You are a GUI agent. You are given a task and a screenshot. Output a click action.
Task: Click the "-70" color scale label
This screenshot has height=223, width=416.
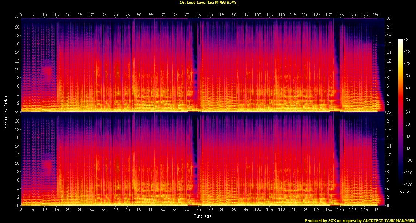407,124
